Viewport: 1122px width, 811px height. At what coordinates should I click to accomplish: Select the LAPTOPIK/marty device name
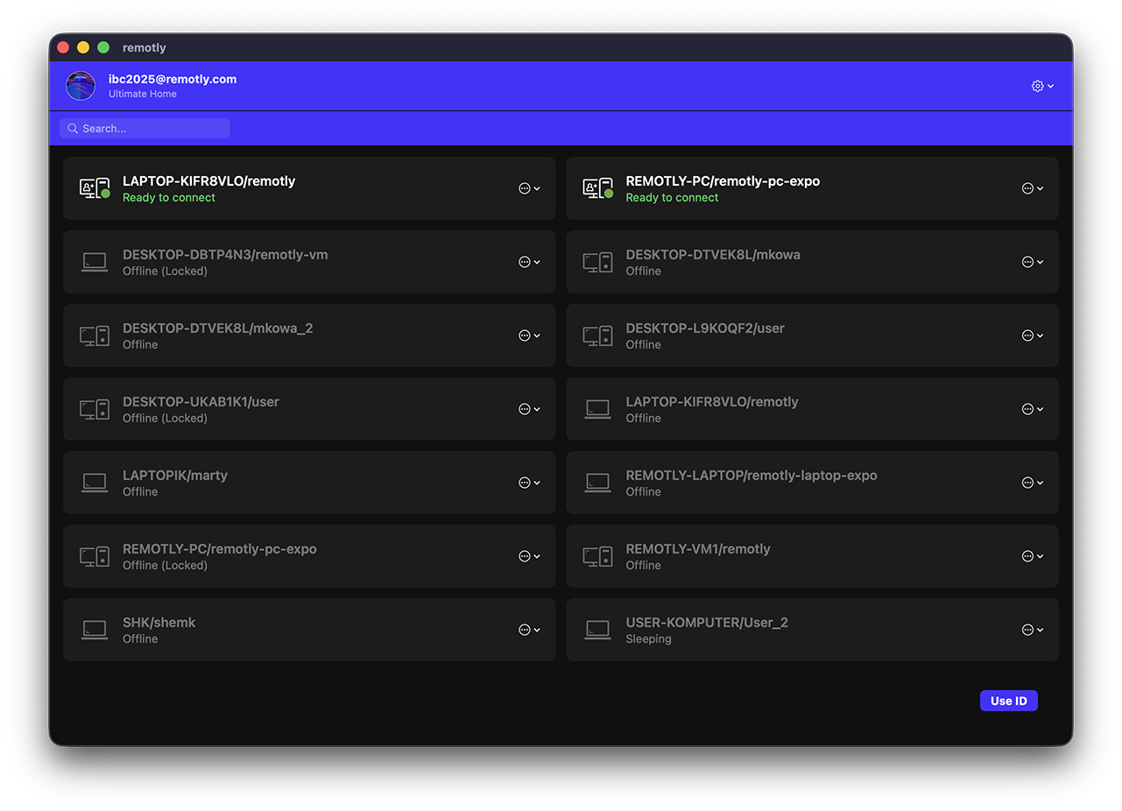coord(175,476)
